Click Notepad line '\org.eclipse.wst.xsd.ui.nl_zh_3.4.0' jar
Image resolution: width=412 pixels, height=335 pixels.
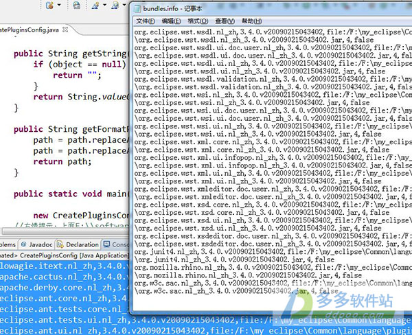(258, 229)
